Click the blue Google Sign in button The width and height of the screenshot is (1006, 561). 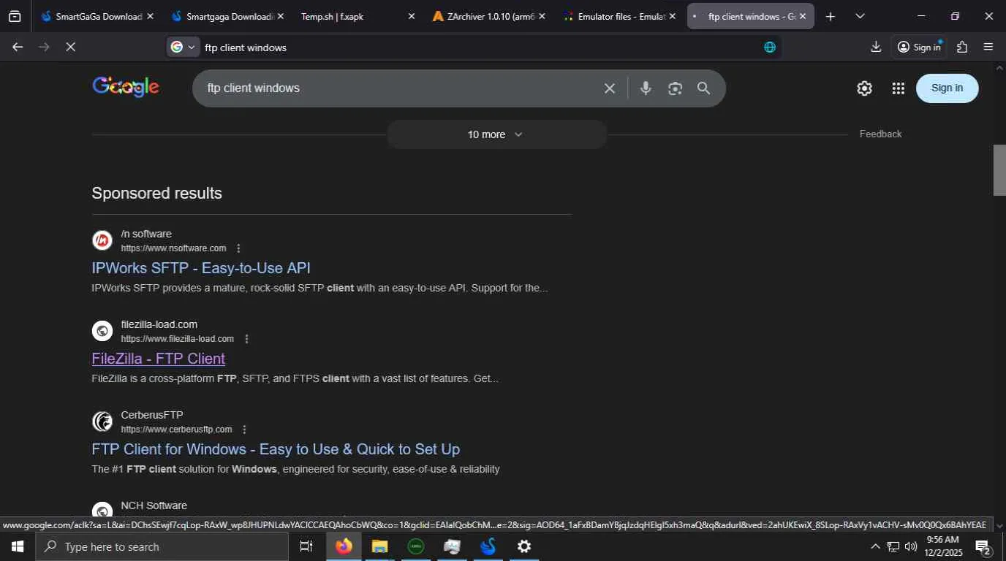[947, 88]
